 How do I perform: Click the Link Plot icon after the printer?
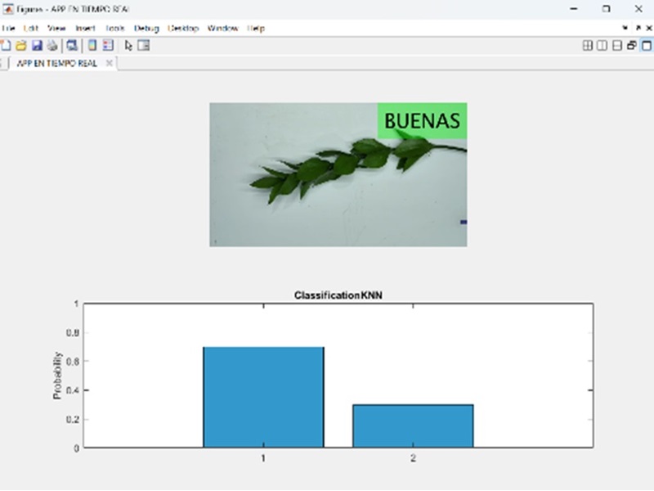coord(72,46)
